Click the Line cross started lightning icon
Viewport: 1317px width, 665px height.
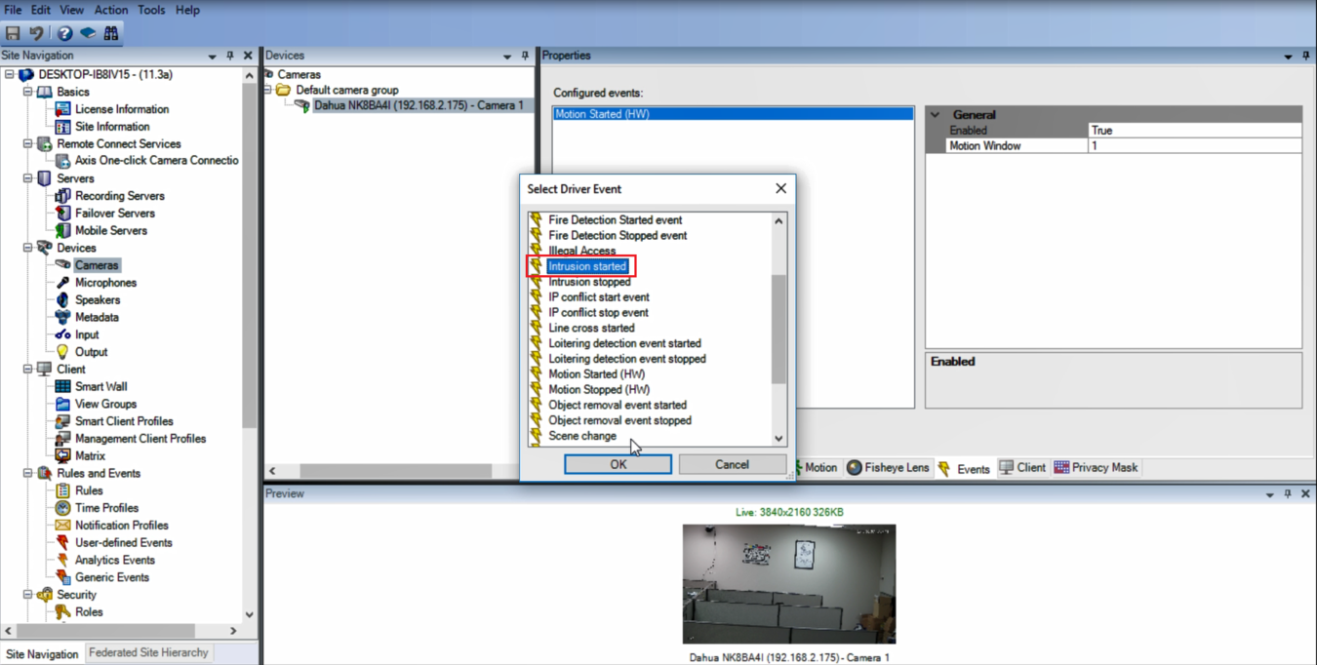(x=536, y=329)
